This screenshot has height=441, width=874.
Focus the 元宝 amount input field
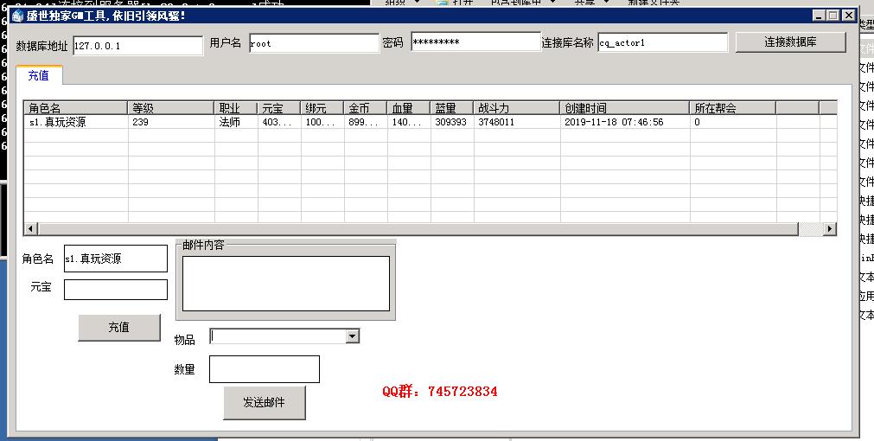click(115, 290)
